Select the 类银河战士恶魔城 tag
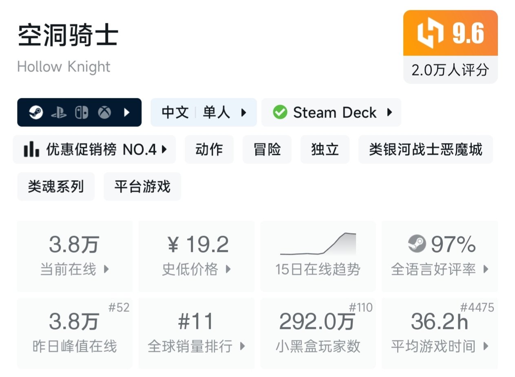The width and height of the screenshot is (515, 377). coord(425,150)
